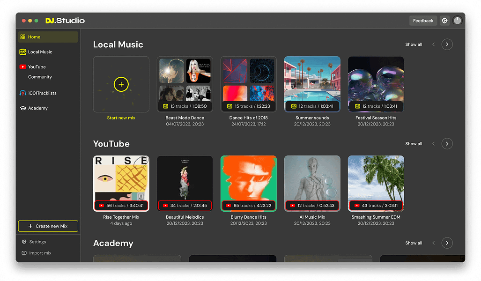Viewport: 481px width, 281px height.
Task: Click the Beautiful Melodics title text
Action: 185,217
